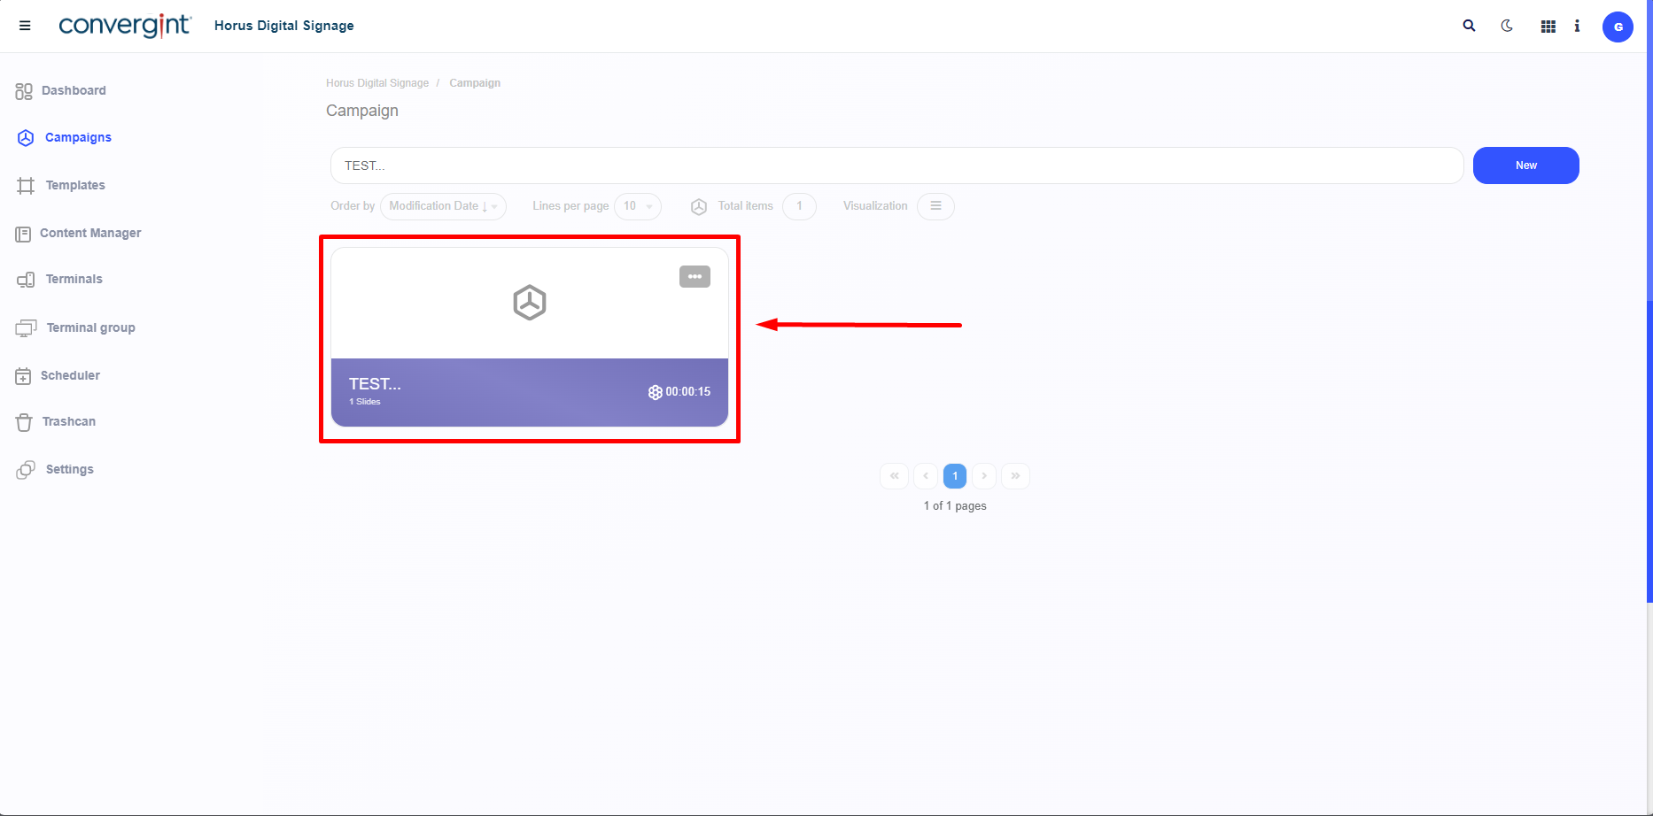
Task: Click the Trashcan bin icon
Action: [x=24, y=422]
